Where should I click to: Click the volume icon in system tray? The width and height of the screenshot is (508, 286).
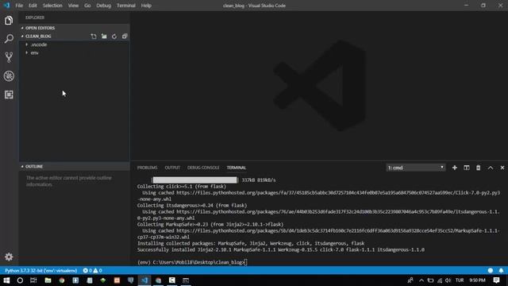(x=448, y=280)
